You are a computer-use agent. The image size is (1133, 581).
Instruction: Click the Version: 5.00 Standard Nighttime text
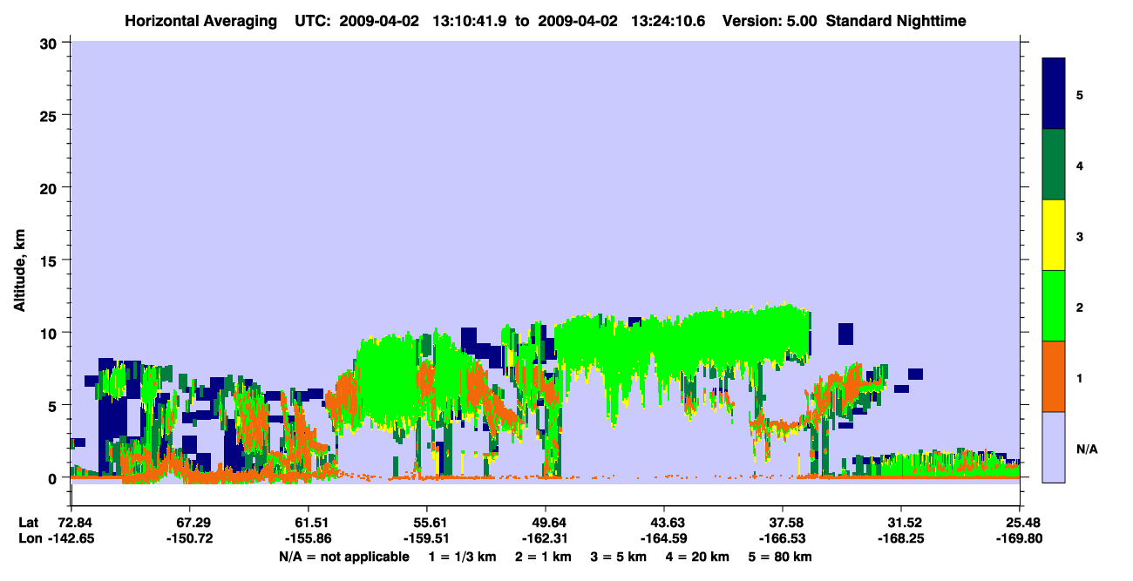point(845,20)
